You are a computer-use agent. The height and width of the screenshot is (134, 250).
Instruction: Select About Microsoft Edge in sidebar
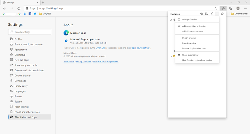coord(30,117)
